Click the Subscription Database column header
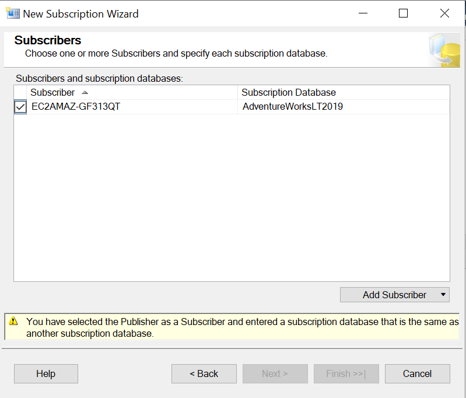Viewport: 466px width, 398px height. pos(344,93)
